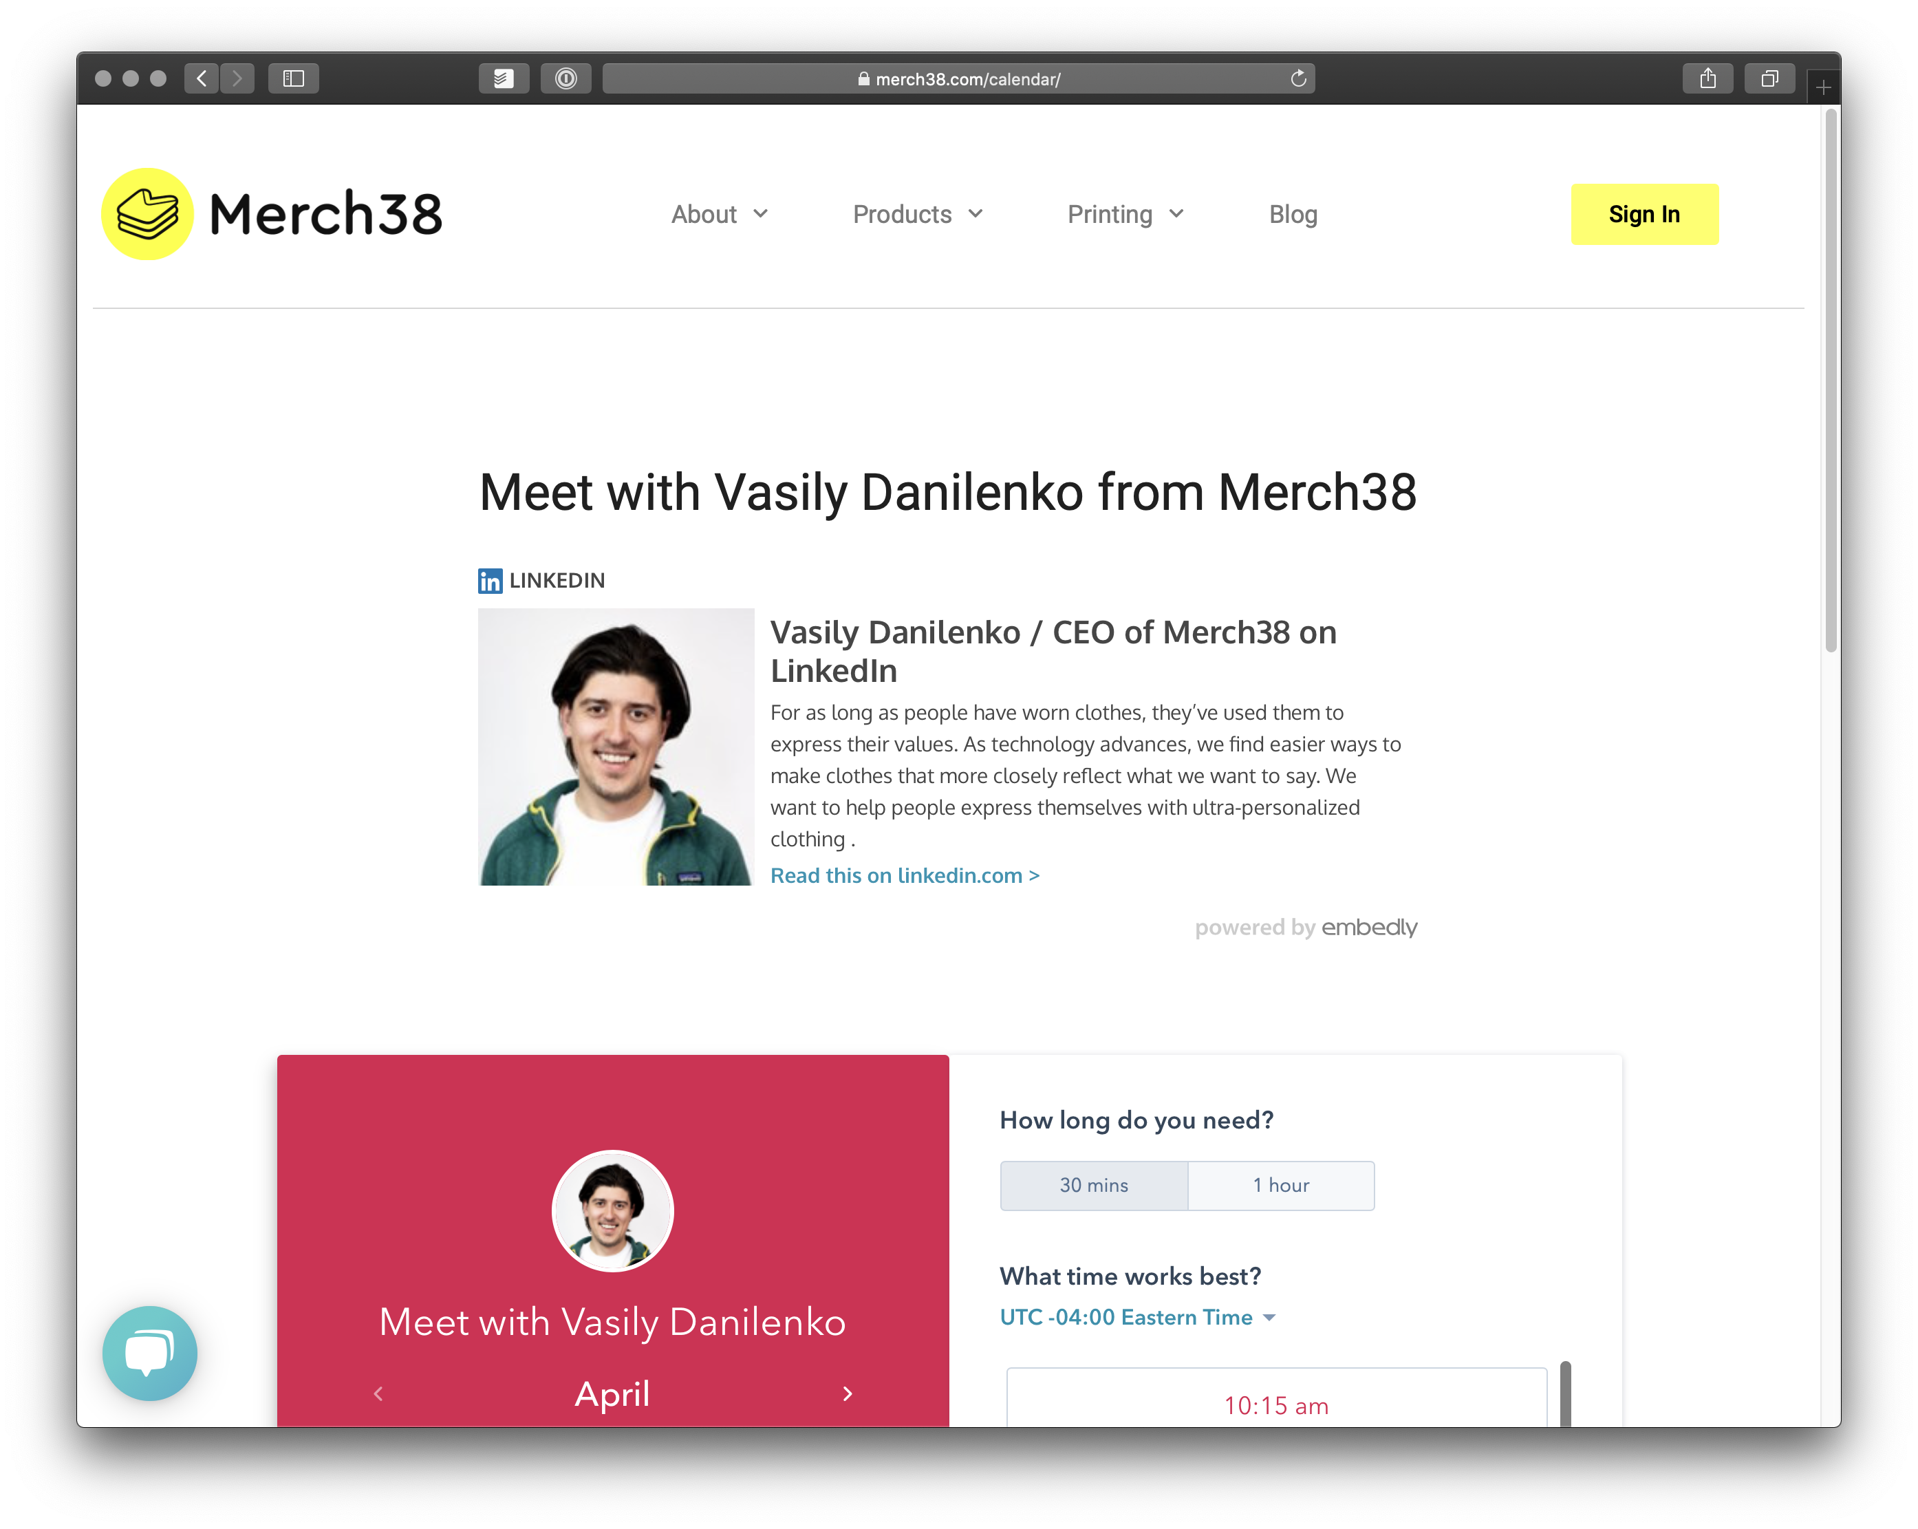The width and height of the screenshot is (1918, 1529).
Task: Advance calendar to next month
Action: (x=847, y=1393)
